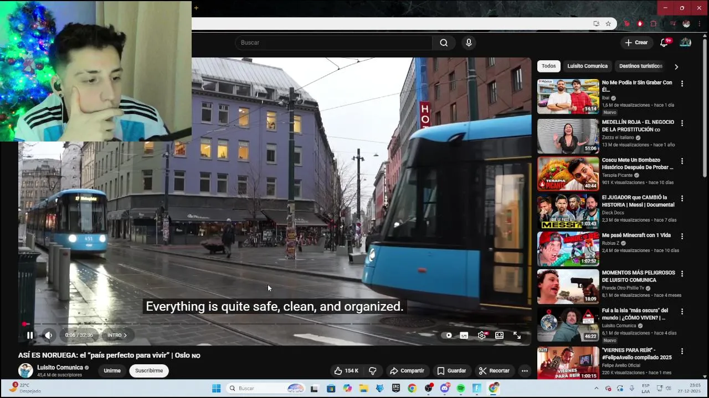The image size is (709, 398).
Task: Pause the video playback
Action: coord(30,335)
